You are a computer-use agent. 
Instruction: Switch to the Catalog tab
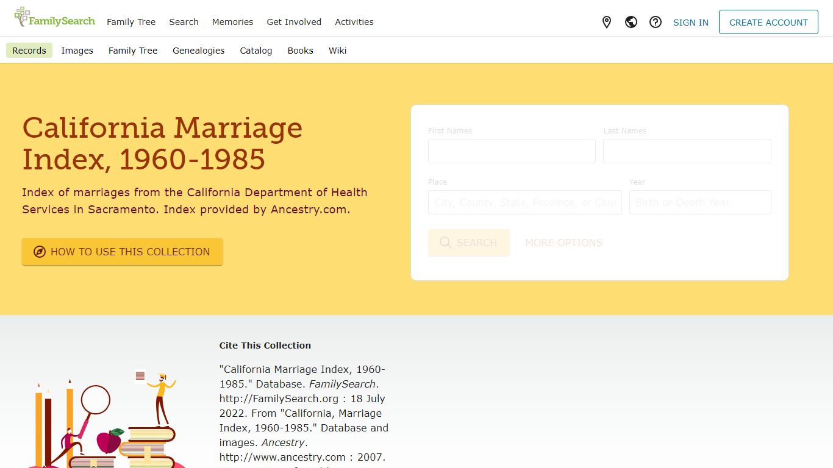(256, 51)
